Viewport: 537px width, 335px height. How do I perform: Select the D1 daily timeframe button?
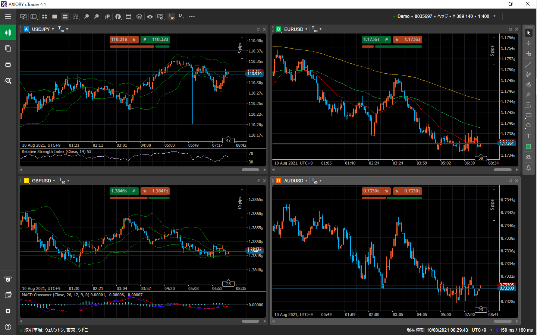pyautogui.click(x=181, y=16)
